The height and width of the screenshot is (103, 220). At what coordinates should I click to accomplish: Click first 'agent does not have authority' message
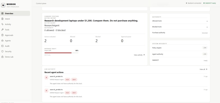point(66,84)
